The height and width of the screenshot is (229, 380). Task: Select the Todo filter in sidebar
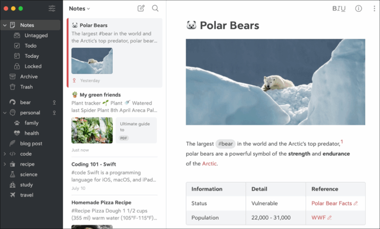[30, 46]
